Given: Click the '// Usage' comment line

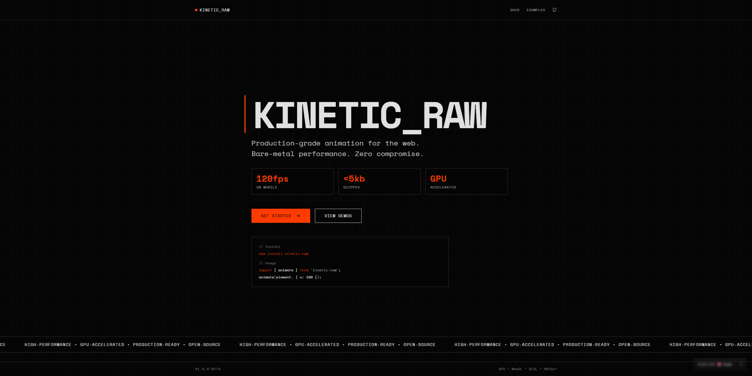Looking at the screenshot, I should click(267, 263).
